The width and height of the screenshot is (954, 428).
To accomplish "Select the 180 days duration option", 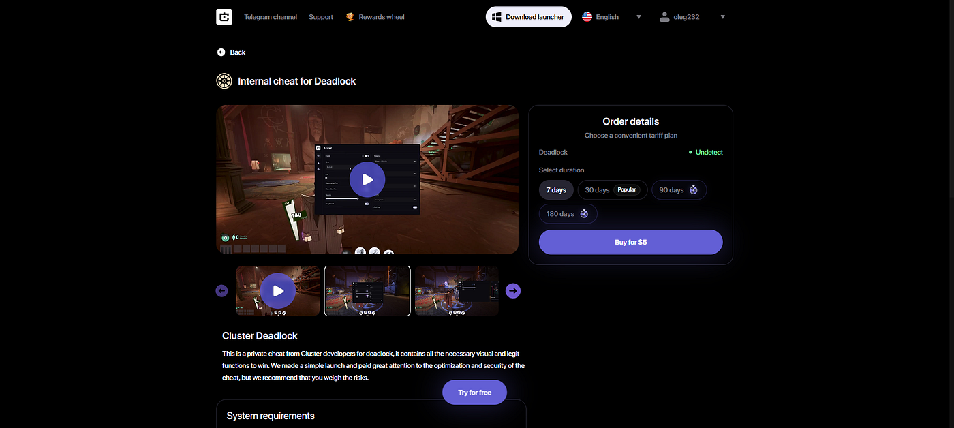I will point(568,214).
